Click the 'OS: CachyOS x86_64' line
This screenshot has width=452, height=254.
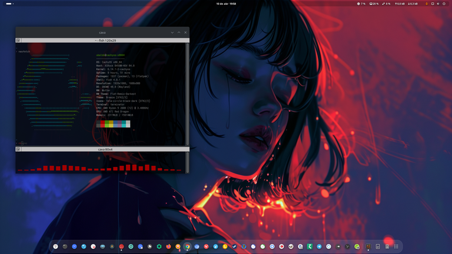(x=109, y=62)
